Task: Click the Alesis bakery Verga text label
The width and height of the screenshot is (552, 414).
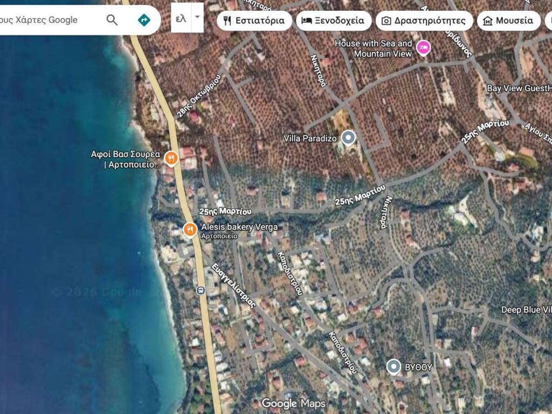Action: point(239,227)
